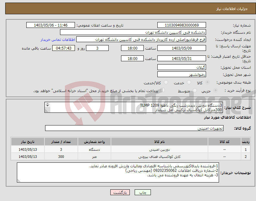The image size is (256, 201).
Task: Click the remaining time 04:57:43 field
Action: (x=64, y=48)
